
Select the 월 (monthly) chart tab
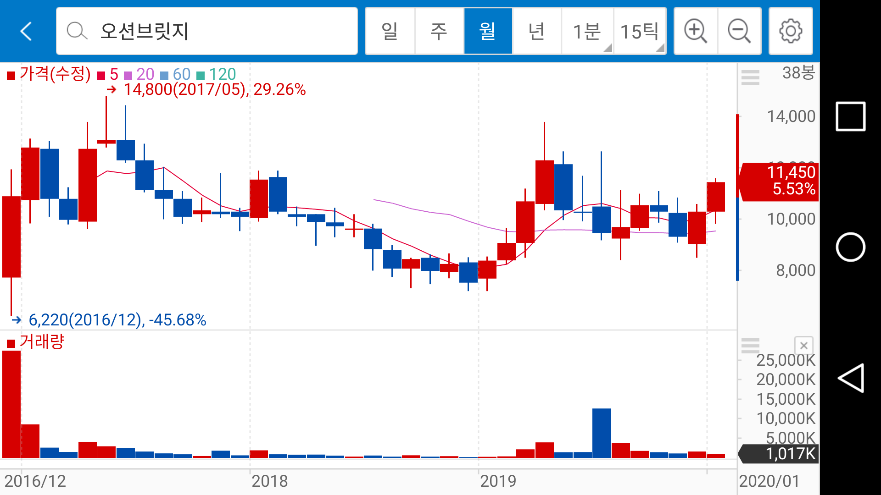coord(488,31)
